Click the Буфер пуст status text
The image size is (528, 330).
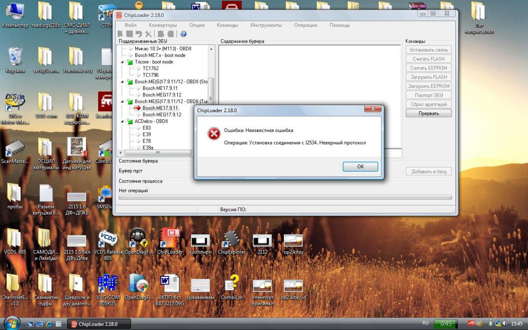pos(131,171)
